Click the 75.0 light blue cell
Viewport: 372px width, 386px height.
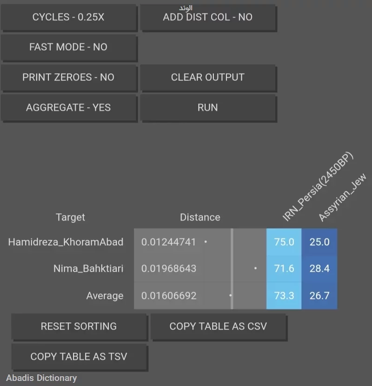point(284,242)
